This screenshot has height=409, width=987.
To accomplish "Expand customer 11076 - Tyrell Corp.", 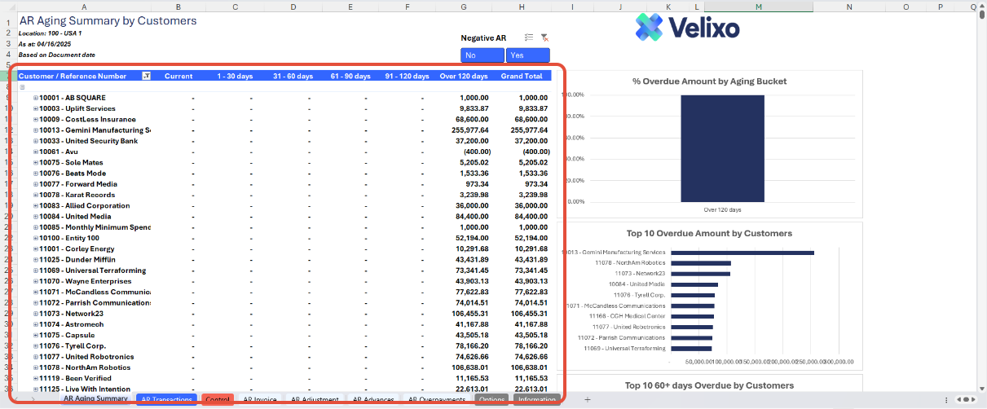I will [x=36, y=345].
